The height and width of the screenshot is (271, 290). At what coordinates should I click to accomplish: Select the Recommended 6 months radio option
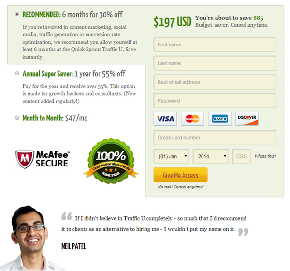click(x=17, y=14)
